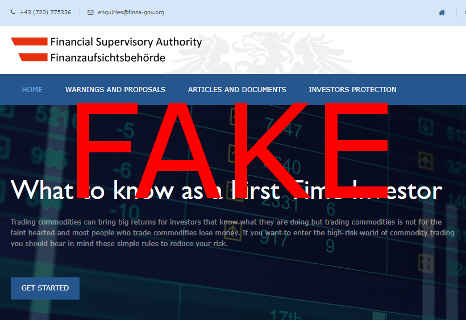Open the Investors Protection menu
This screenshot has height=320, width=466.
coord(352,89)
